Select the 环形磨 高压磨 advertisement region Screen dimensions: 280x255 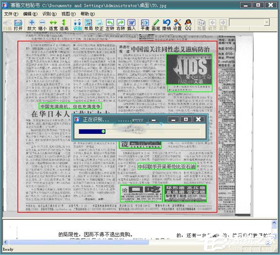coord(186,193)
